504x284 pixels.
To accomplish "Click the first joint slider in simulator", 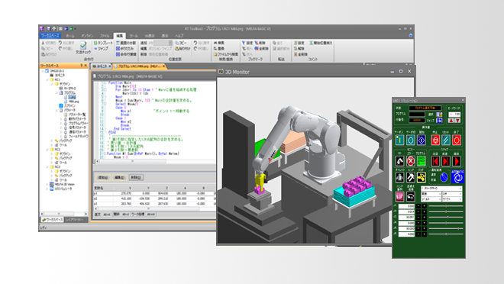I will click(x=446, y=206).
